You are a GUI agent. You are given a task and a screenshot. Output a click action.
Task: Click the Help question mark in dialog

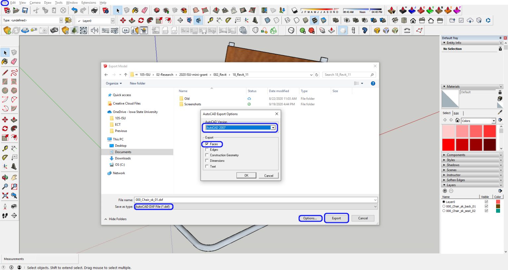[x=373, y=84]
